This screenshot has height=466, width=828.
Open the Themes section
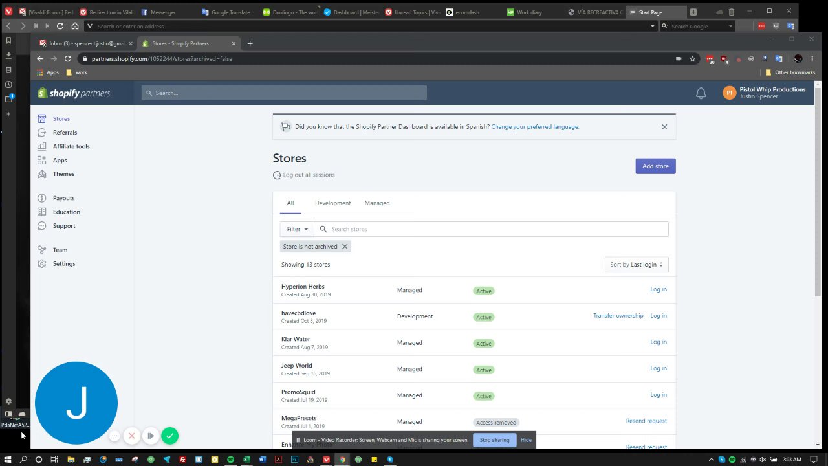coord(63,174)
